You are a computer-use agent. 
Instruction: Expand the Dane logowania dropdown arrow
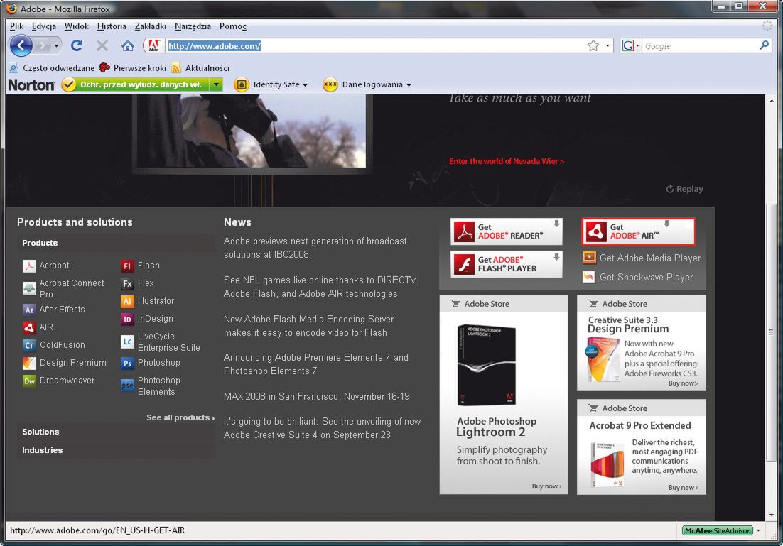pyautogui.click(x=409, y=85)
